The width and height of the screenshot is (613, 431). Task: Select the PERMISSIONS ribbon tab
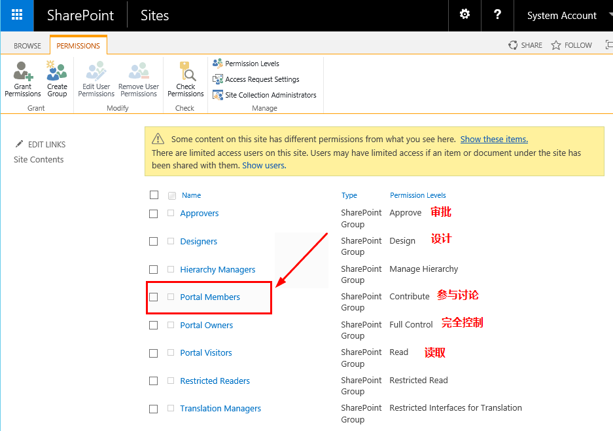[x=79, y=46]
